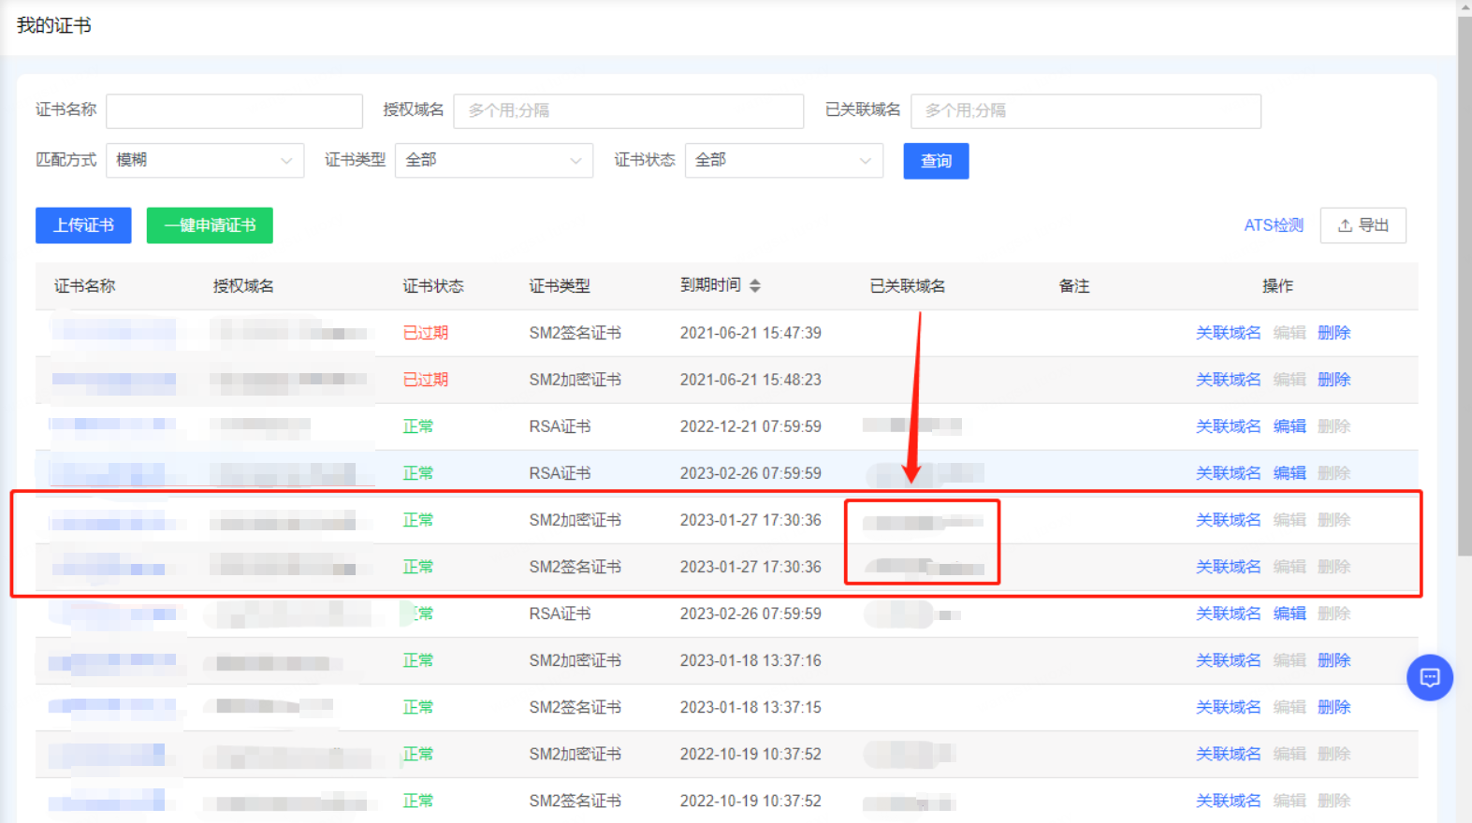Edit the RSA certificate expiring 2022-12-21 07:59:59
The width and height of the screenshot is (1472, 823).
pos(1290,426)
